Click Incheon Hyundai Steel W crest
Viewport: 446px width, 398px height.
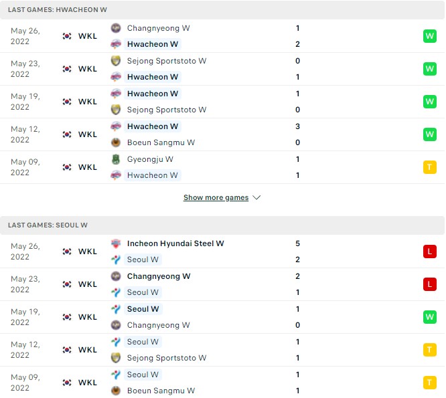point(116,243)
